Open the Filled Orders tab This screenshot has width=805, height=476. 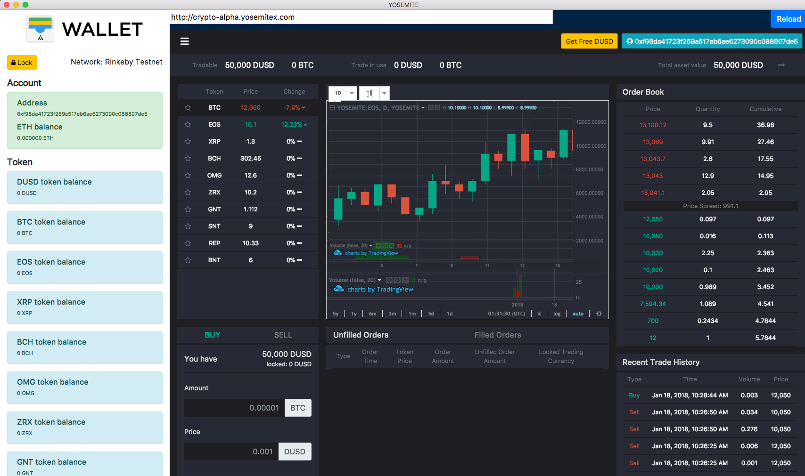498,335
